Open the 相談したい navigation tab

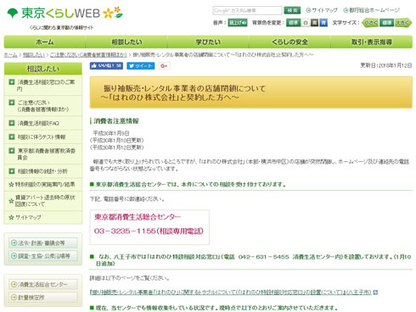[x=126, y=42]
